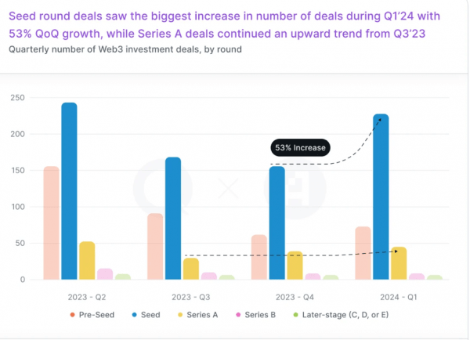Click the 2023 - Q3 Pre-Seed bar
Viewport: 470px width, 340px height.
pyautogui.click(x=155, y=247)
